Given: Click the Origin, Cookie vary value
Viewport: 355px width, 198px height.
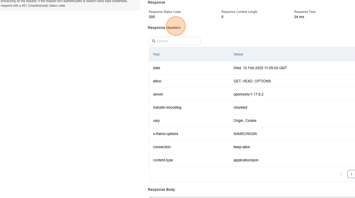Looking at the screenshot, I should [245, 121].
